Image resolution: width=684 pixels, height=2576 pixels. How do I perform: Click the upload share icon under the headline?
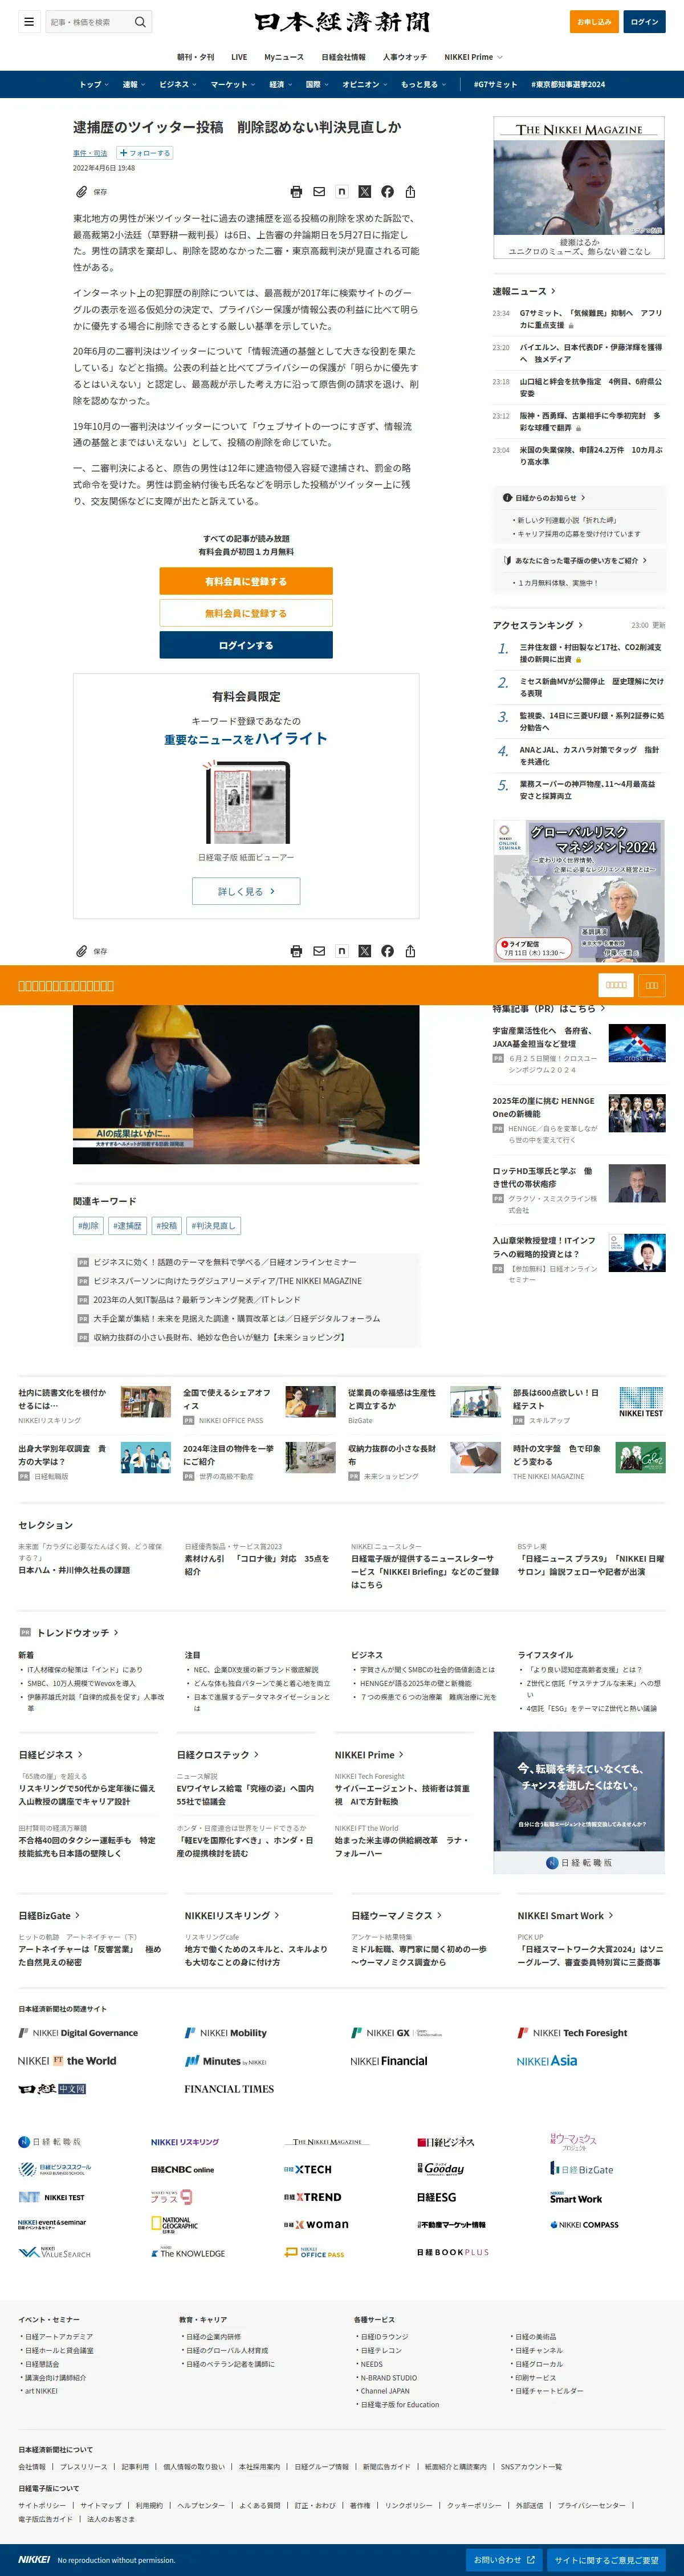pyautogui.click(x=410, y=192)
